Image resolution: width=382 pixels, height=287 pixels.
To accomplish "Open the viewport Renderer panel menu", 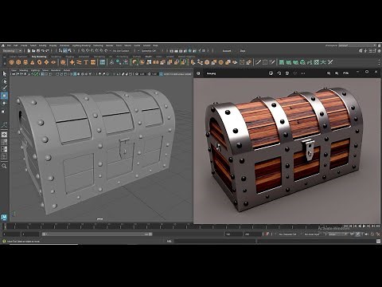I will 56,70.
